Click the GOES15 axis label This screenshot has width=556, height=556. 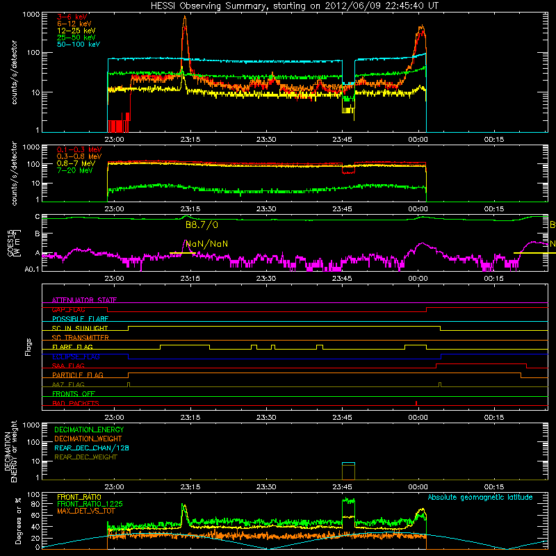click(11, 243)
